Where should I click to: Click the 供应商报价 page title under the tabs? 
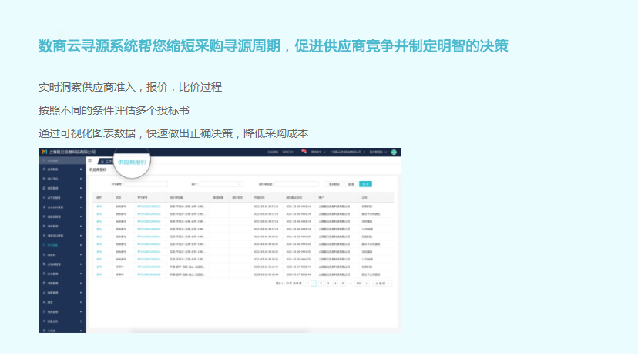98,170
